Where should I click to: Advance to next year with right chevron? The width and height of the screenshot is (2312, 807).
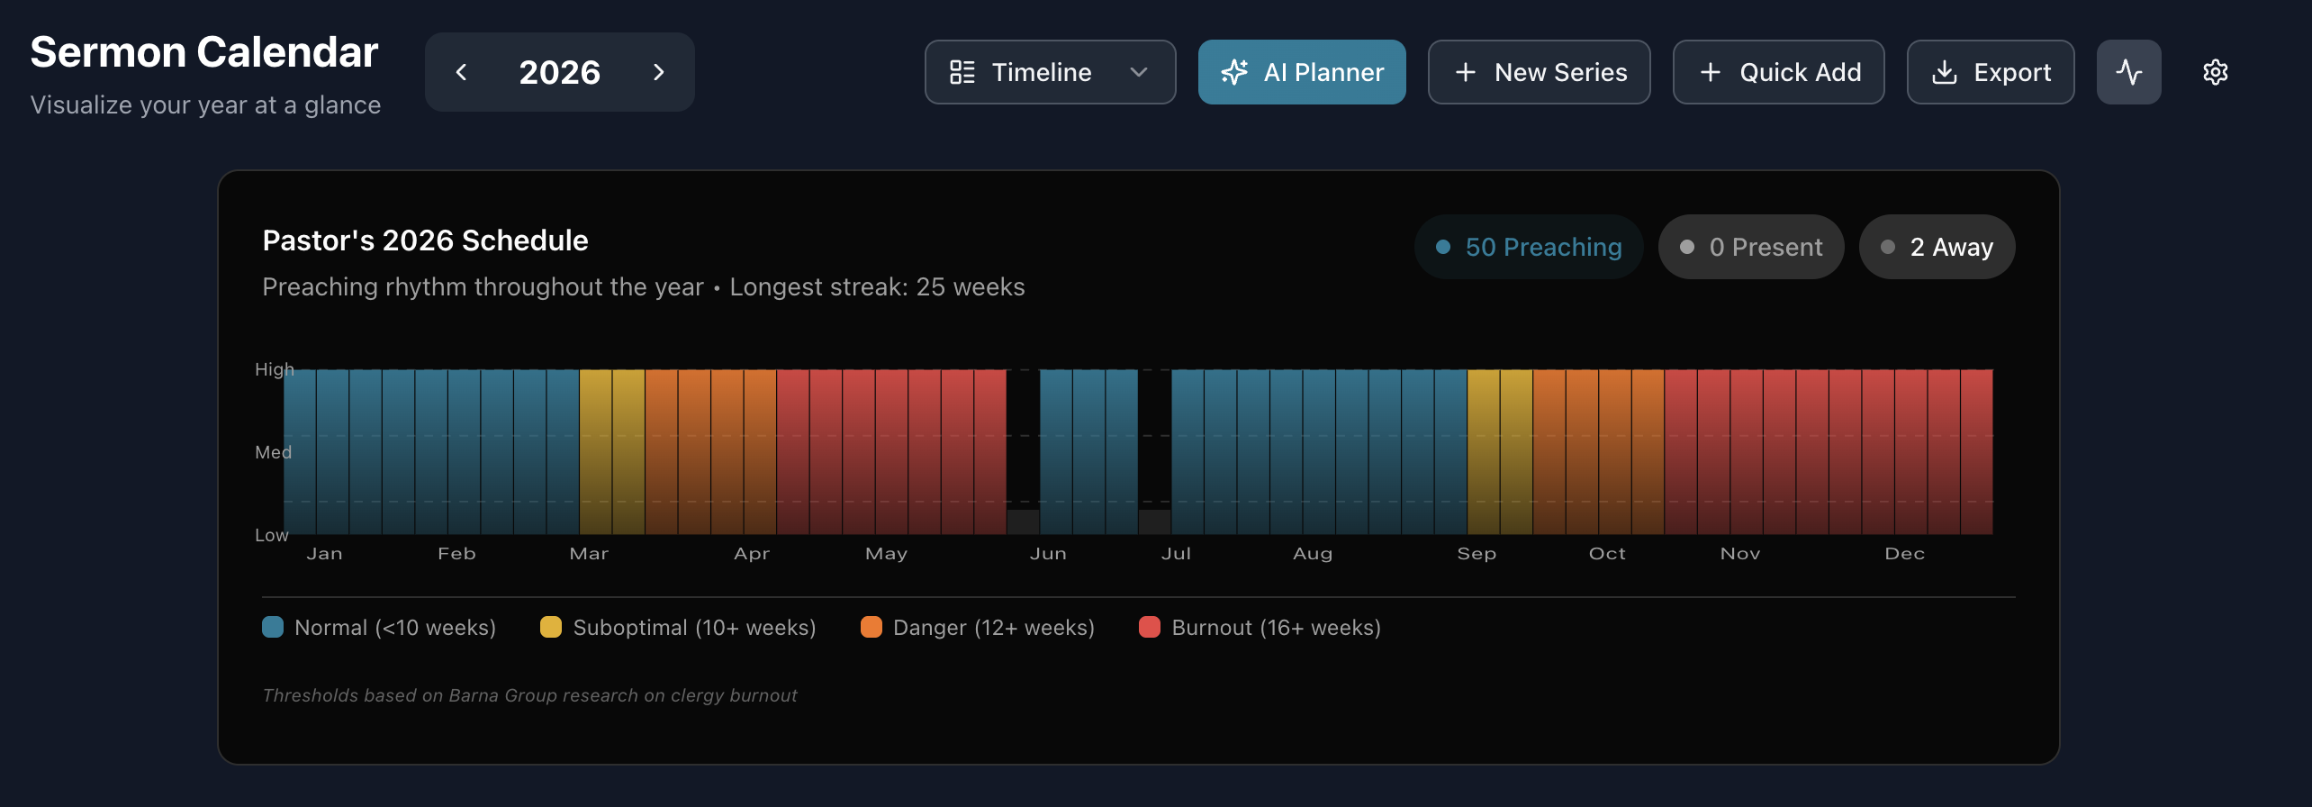click(x=658, y=72)
